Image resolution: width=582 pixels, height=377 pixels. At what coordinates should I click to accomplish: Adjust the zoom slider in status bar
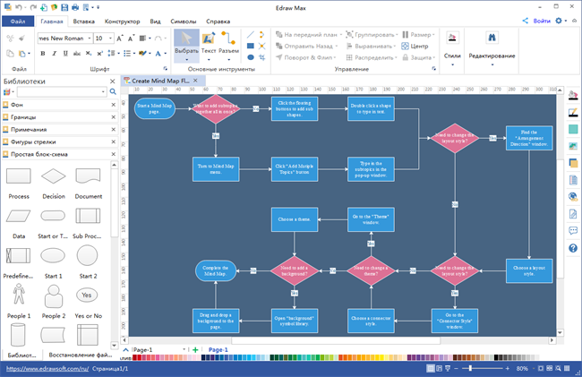[472, 368]
